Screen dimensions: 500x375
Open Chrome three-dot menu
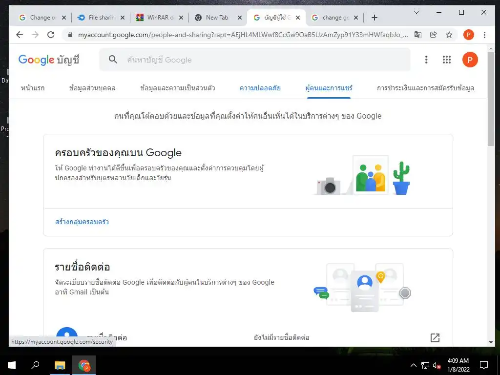point(484,35)
